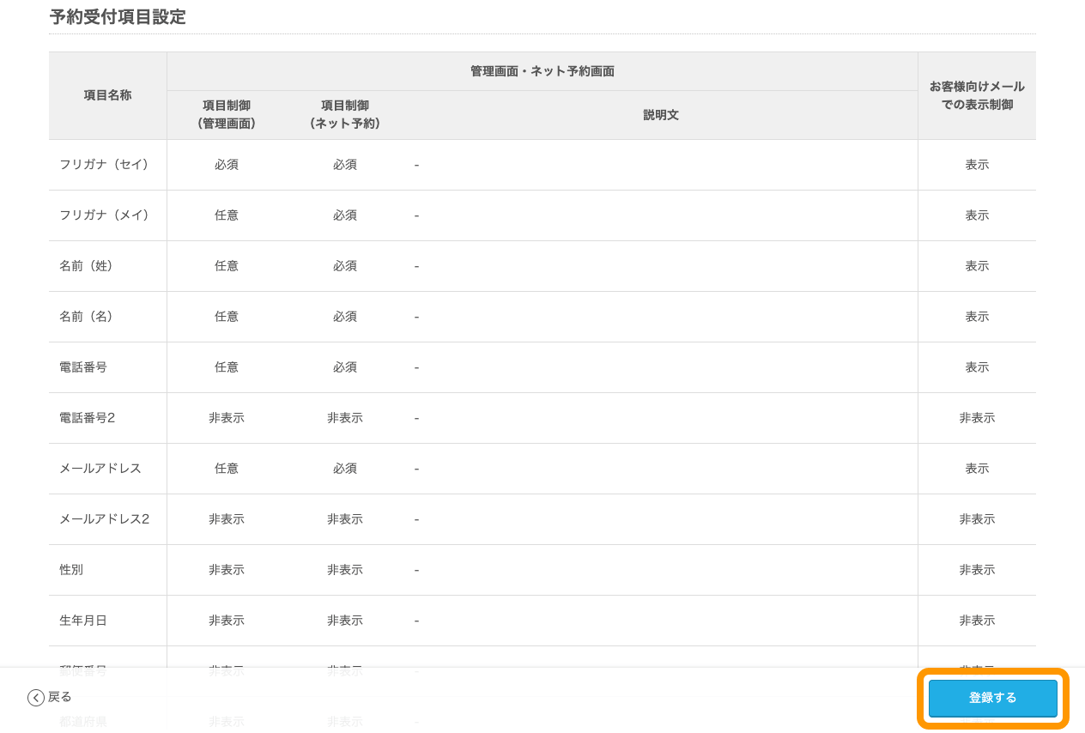The width and height of the screenshot is (1085, 733).
Task: Change 任意 setting for フリガナ（メイ）管理画面
Action: click(x=227, y=215)
